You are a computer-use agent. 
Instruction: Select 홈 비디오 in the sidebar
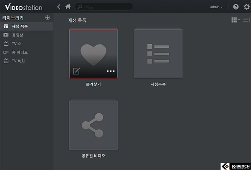26,52
